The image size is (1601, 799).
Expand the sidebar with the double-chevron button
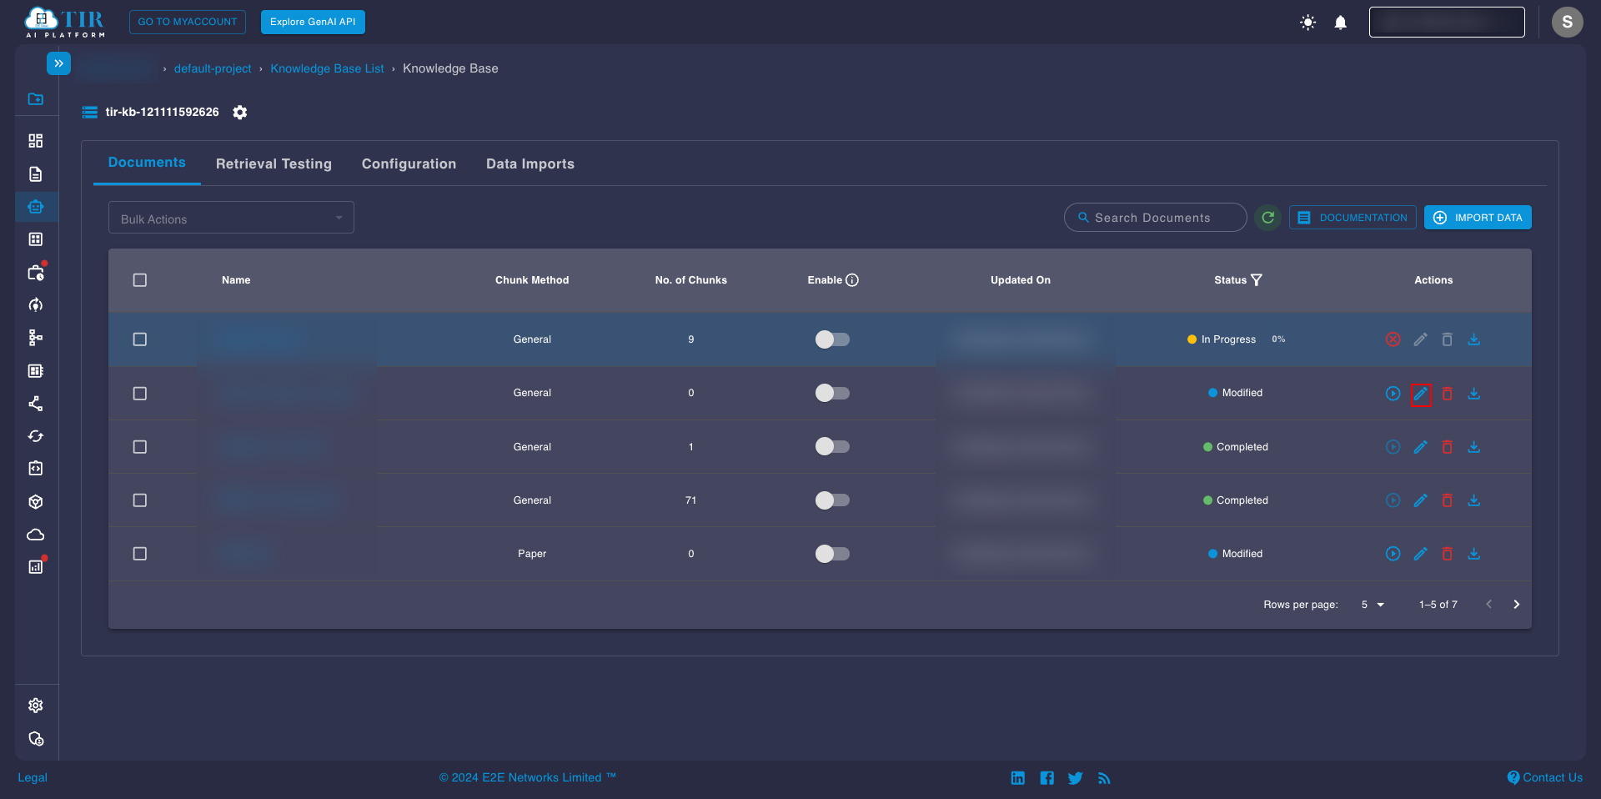click(58, 63)
